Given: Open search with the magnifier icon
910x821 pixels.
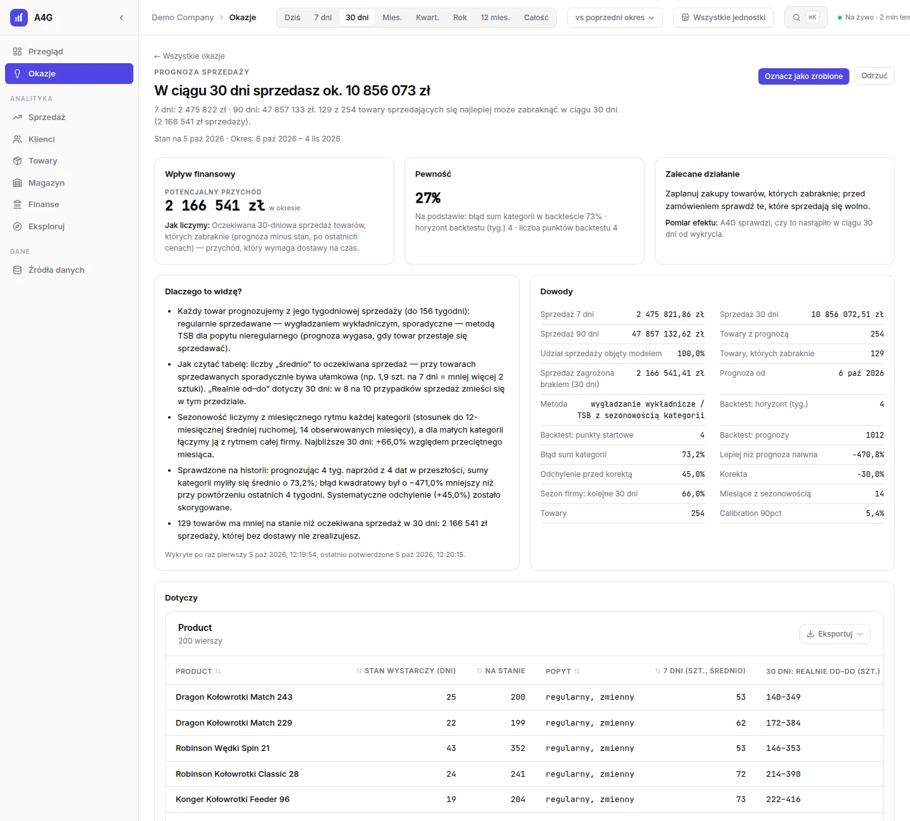Looking at the screenshot, I should (796, 18).
